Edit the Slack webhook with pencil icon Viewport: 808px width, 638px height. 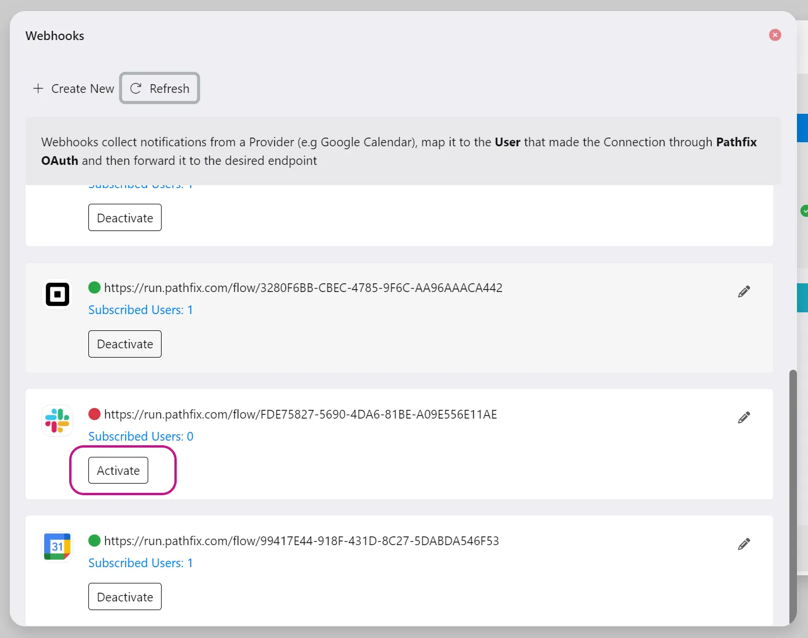point(744,417)
